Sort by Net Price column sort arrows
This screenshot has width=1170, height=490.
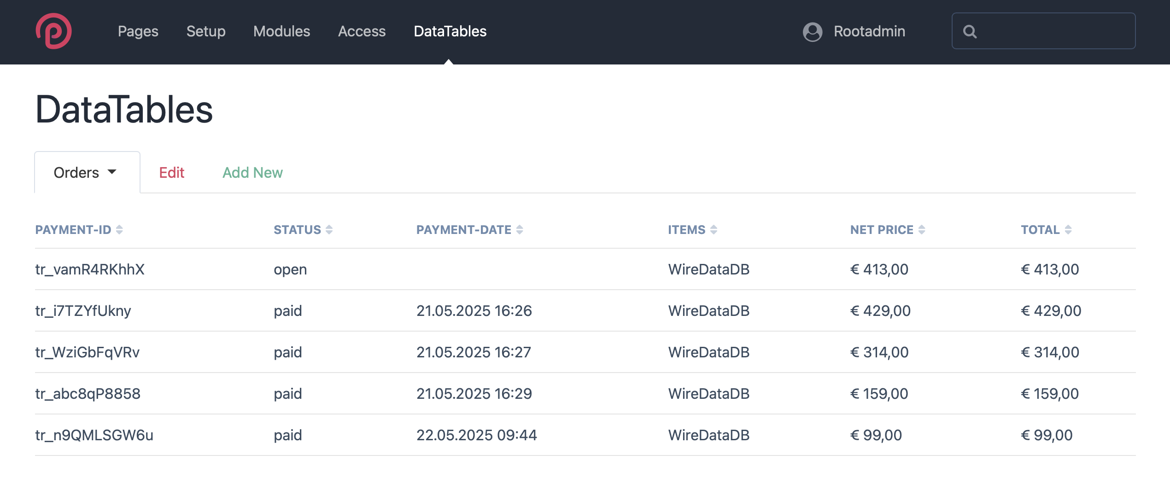point(922,230)
